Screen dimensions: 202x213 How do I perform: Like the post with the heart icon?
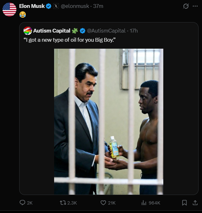103,203
